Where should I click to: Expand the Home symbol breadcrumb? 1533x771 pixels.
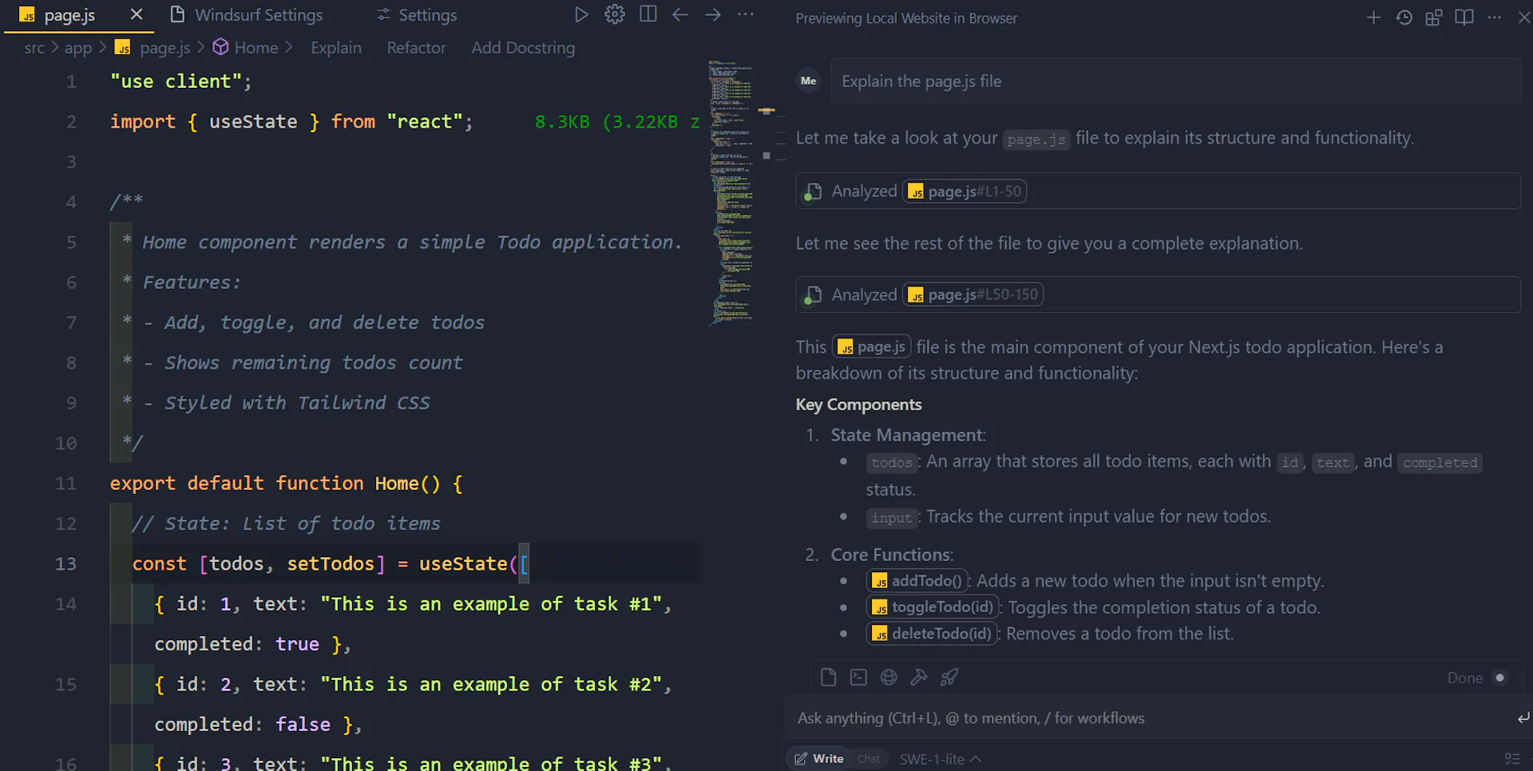coord(255,48)
